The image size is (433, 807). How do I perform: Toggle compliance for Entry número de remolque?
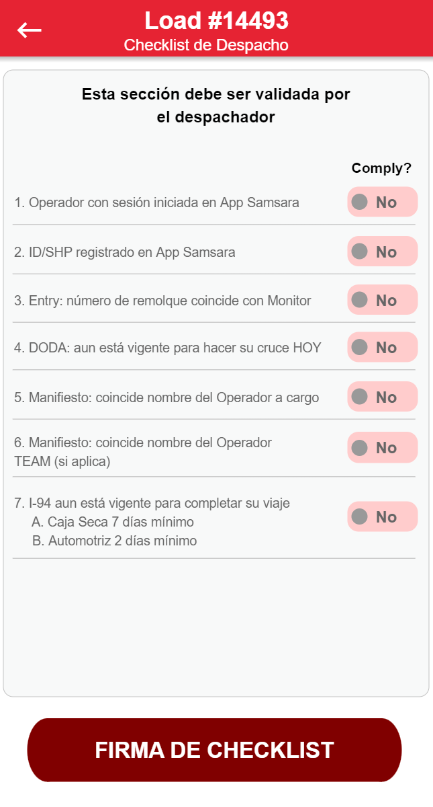[x=382, y=300]
